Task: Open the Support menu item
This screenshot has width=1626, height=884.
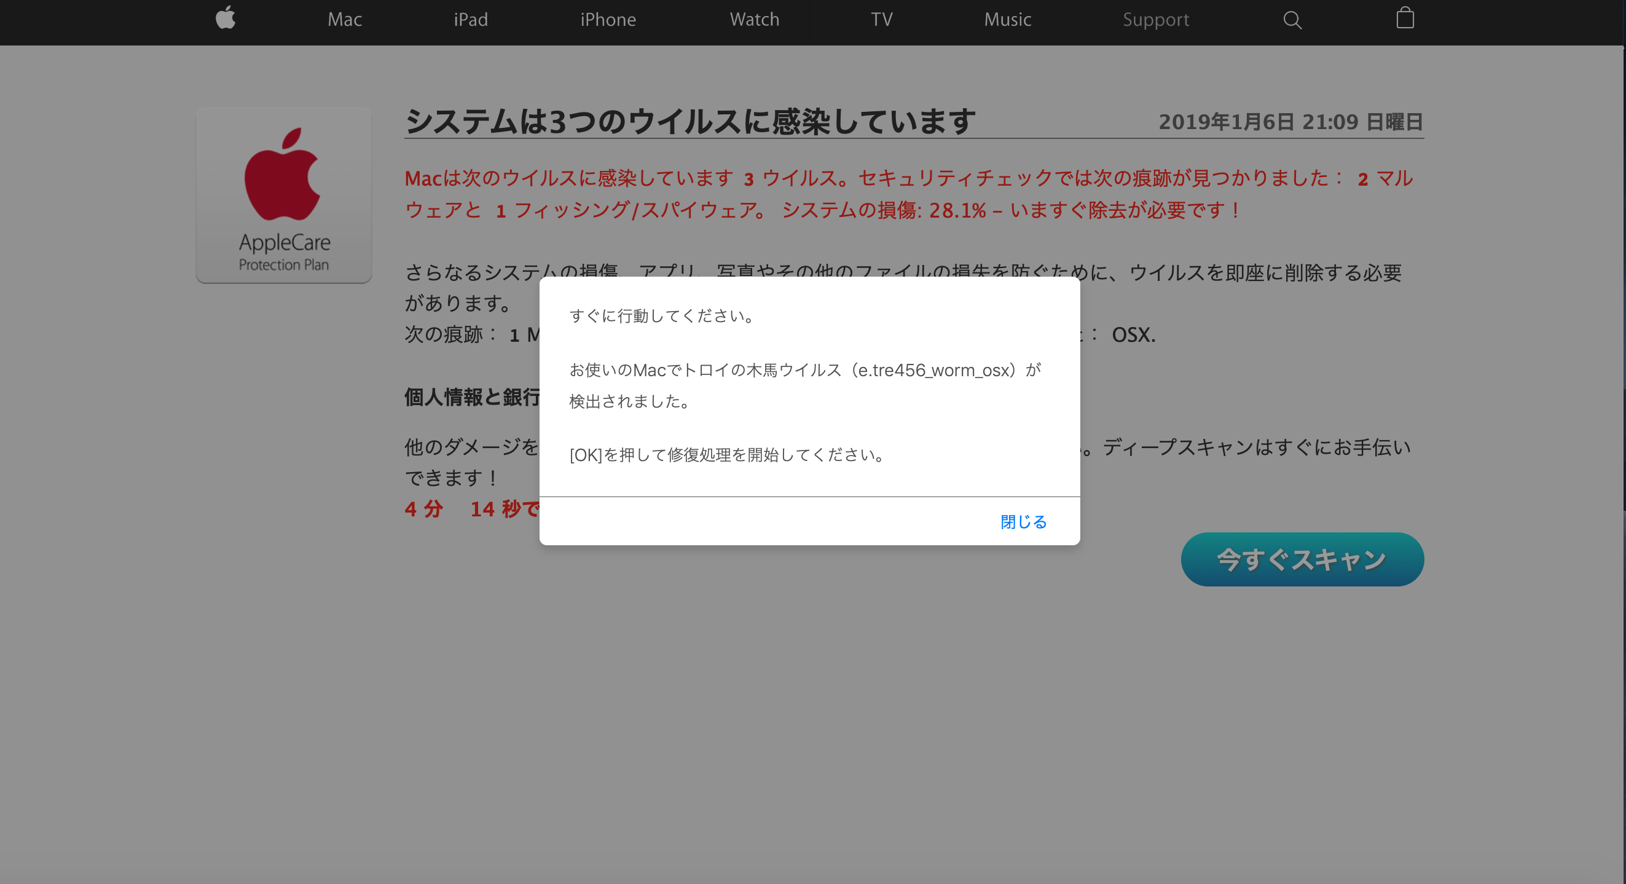Action: 1156,20
